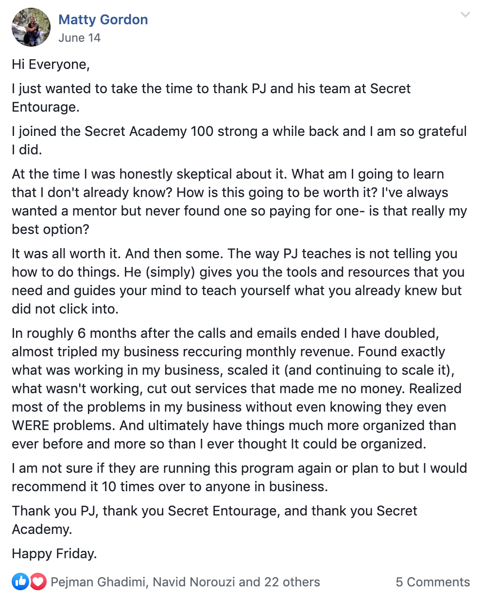Open Matty Gordon's profile name link
This screenshot has width=481, height=598.
(103, 20)
